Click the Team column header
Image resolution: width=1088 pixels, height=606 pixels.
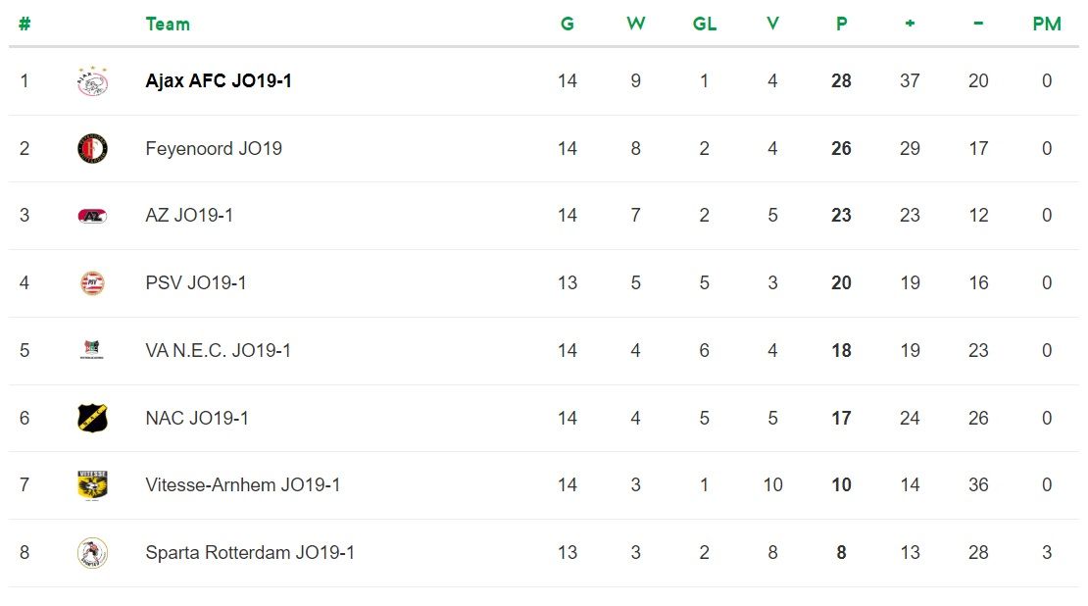coord(168,25)
